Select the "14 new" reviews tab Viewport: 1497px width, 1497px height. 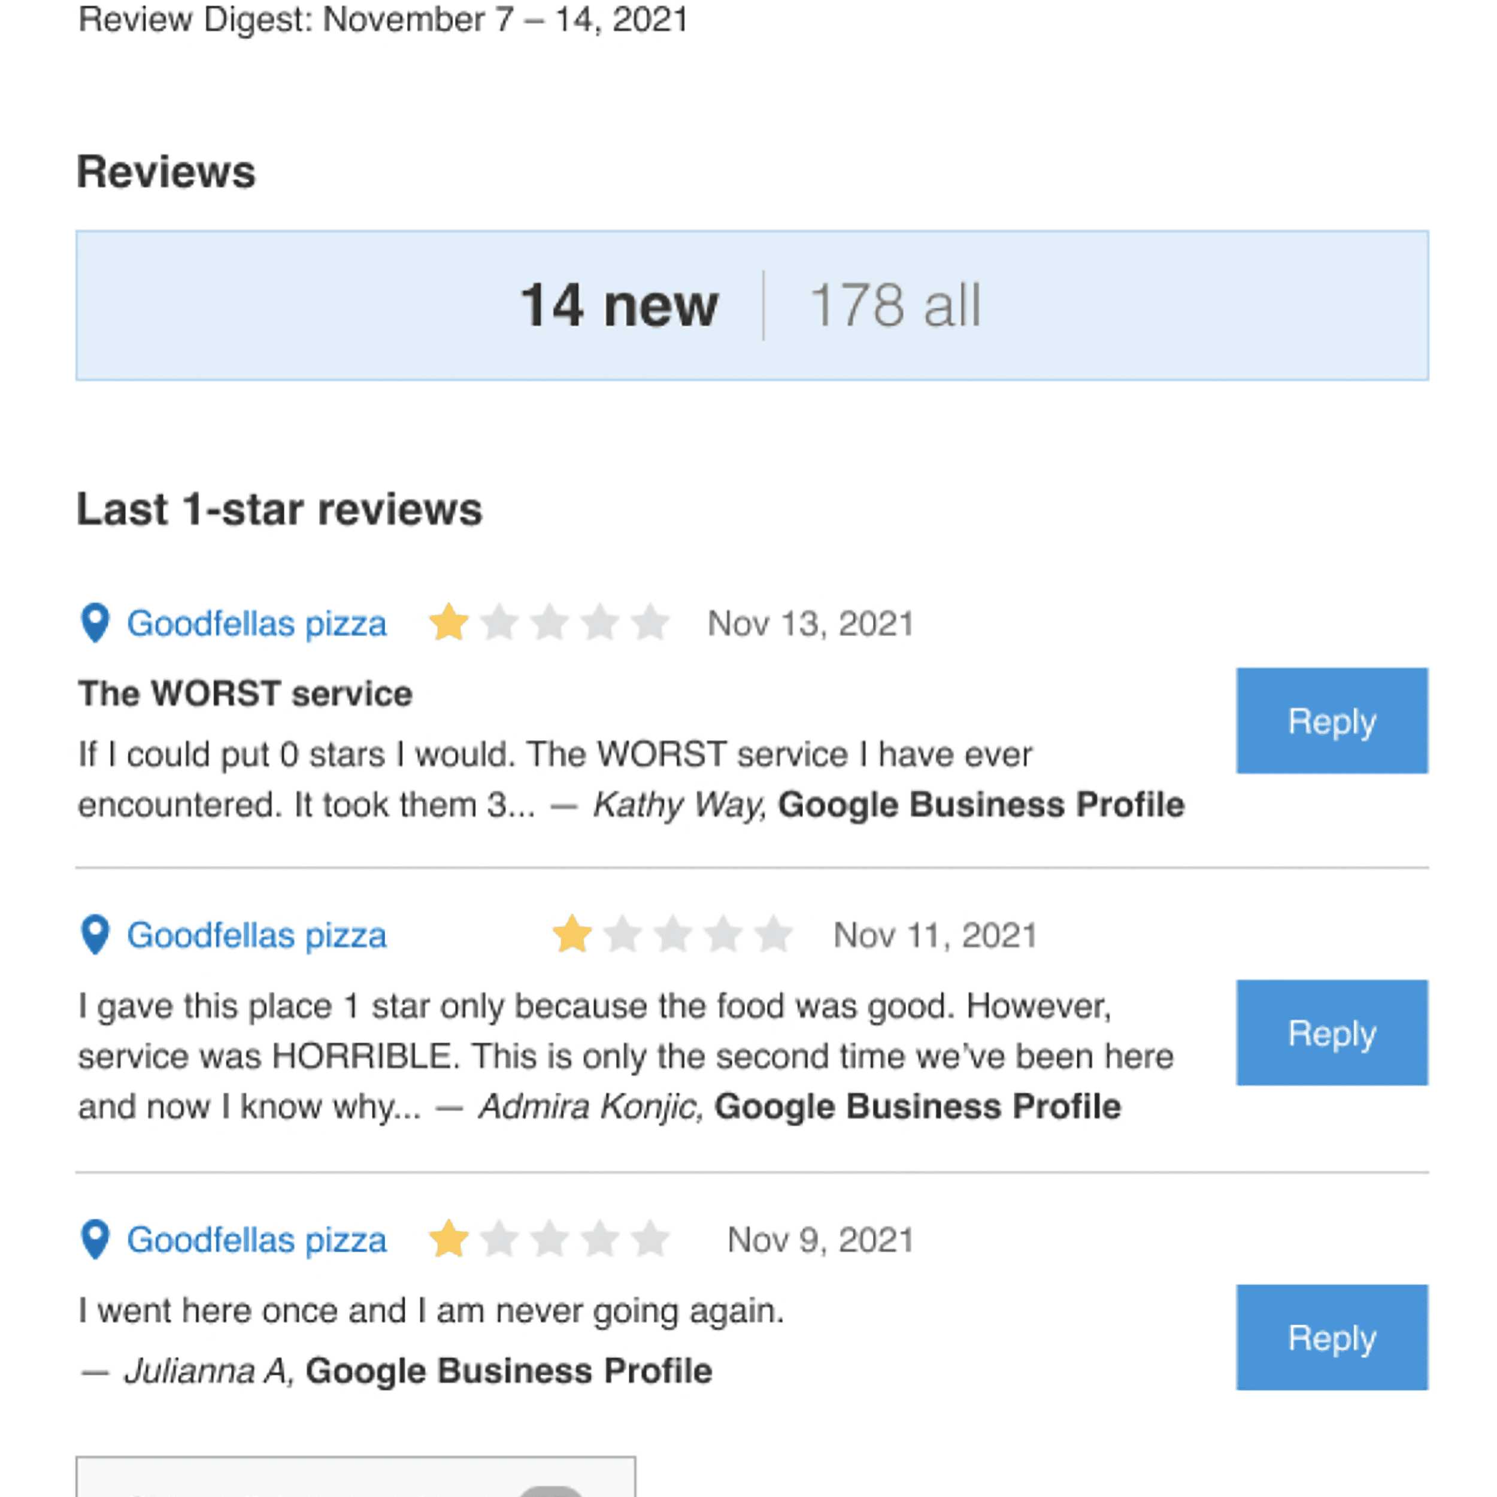pos(619,305)
